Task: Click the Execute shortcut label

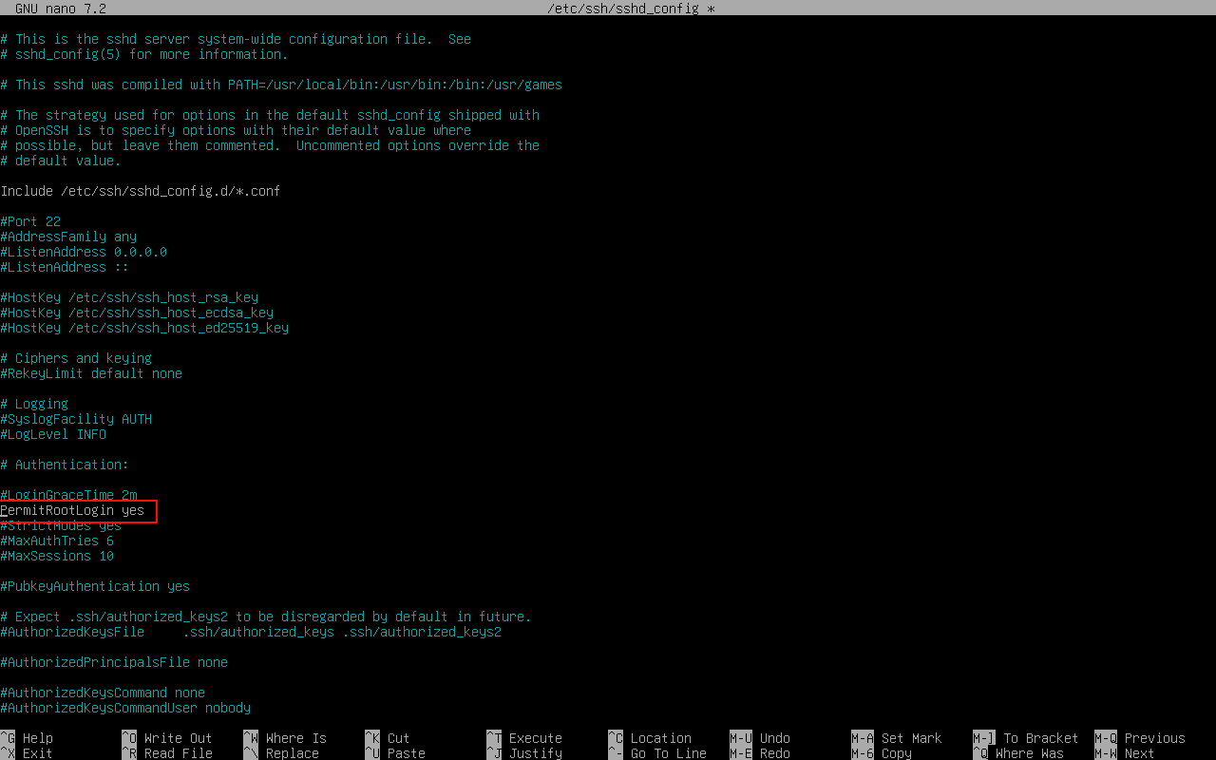Action: [535, 738]
